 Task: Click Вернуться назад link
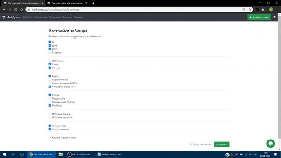tap(200, 144)
